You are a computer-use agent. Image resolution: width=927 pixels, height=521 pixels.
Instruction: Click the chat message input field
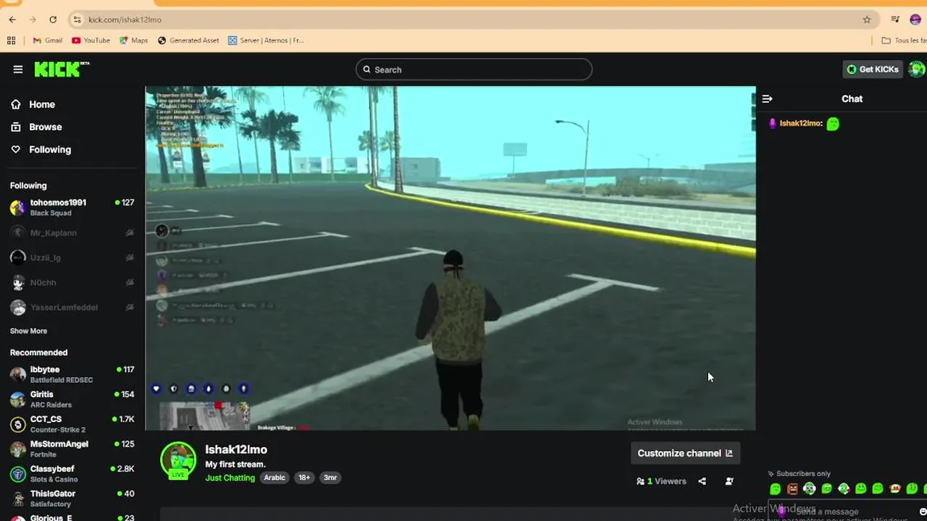pyautogui.click(x=844, y=512)
